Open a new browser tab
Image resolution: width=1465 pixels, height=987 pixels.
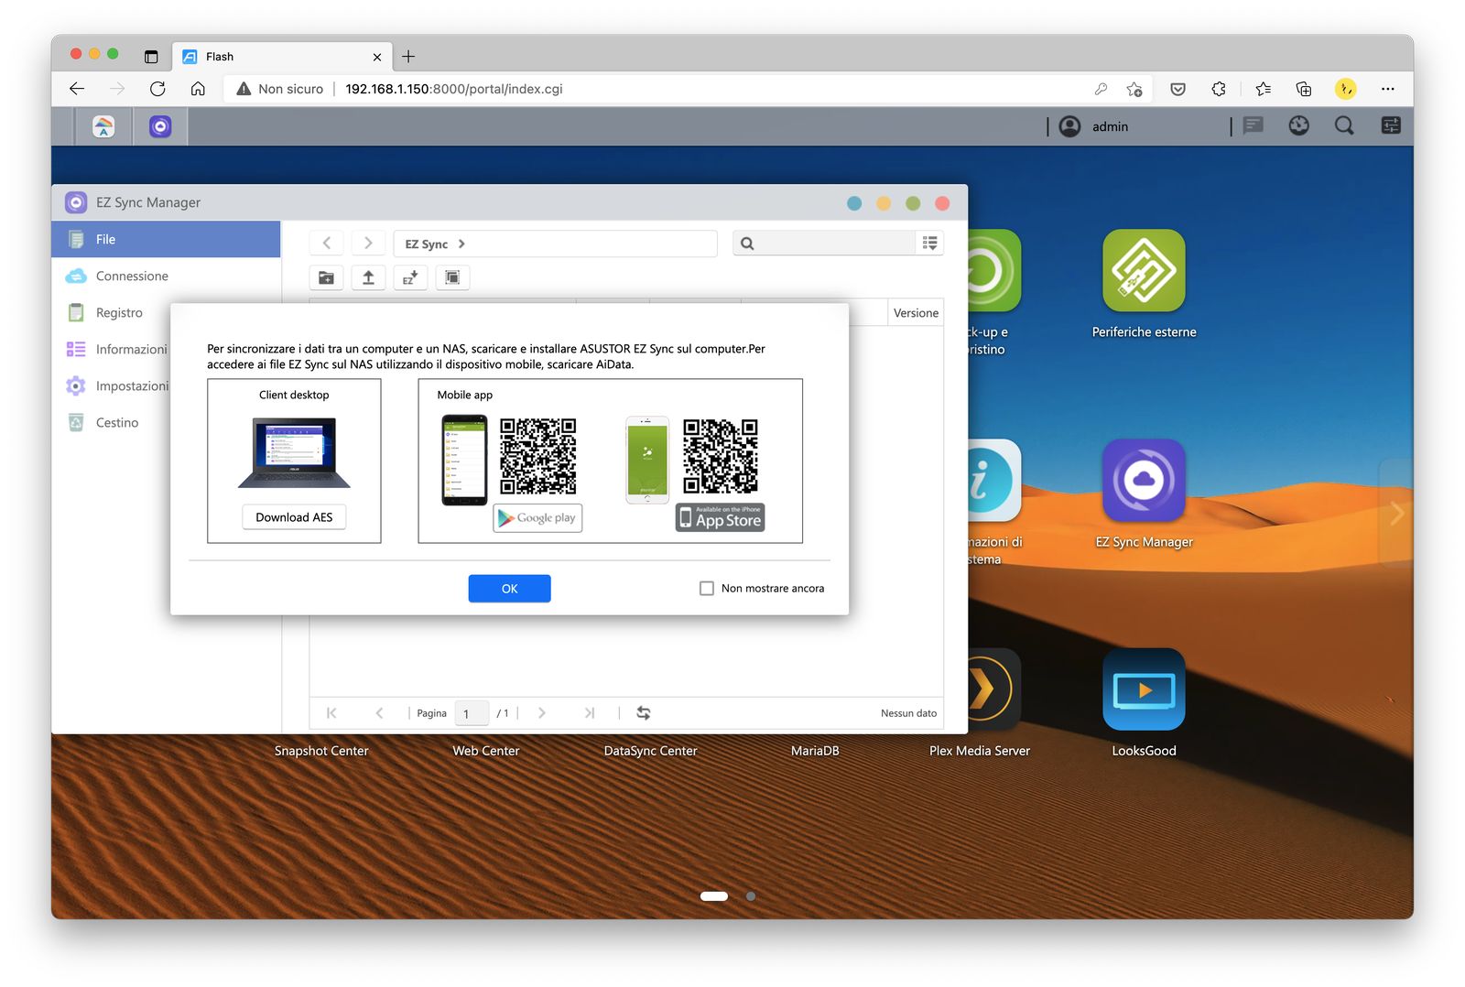(408, 57)
